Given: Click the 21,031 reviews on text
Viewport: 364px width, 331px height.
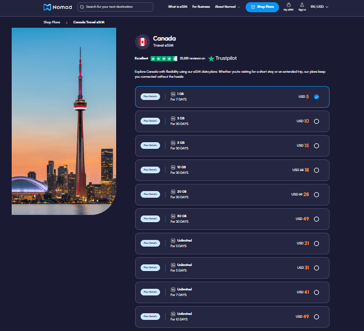Looking at the screenshot, I should (x=192, y=58).
